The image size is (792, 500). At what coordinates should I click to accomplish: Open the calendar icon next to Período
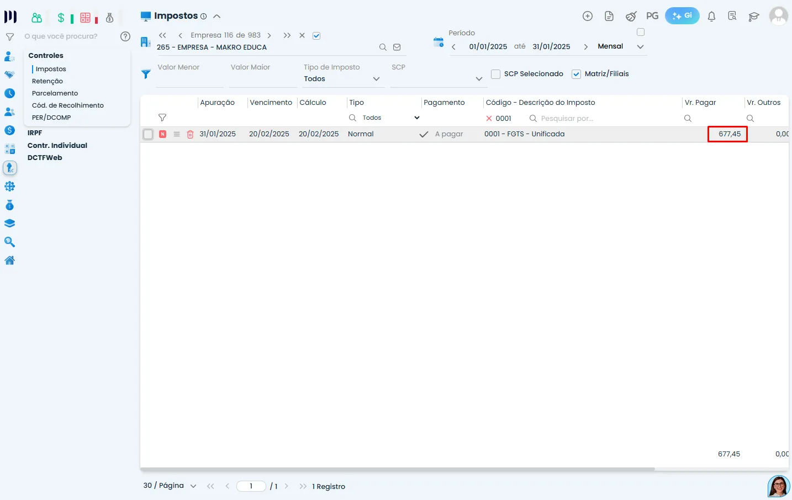439,42
